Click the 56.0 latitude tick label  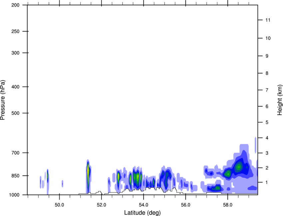[x=185, y=205]
